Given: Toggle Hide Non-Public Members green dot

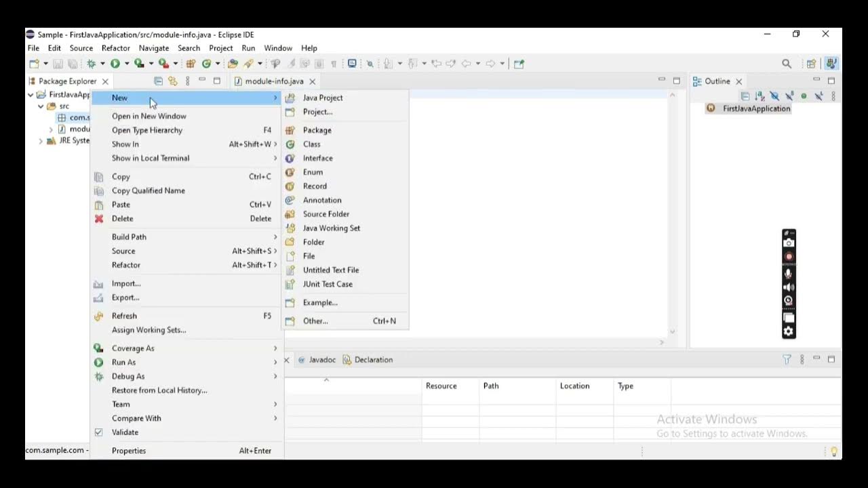Looking at the screenshot, I should tap(804, 96).
